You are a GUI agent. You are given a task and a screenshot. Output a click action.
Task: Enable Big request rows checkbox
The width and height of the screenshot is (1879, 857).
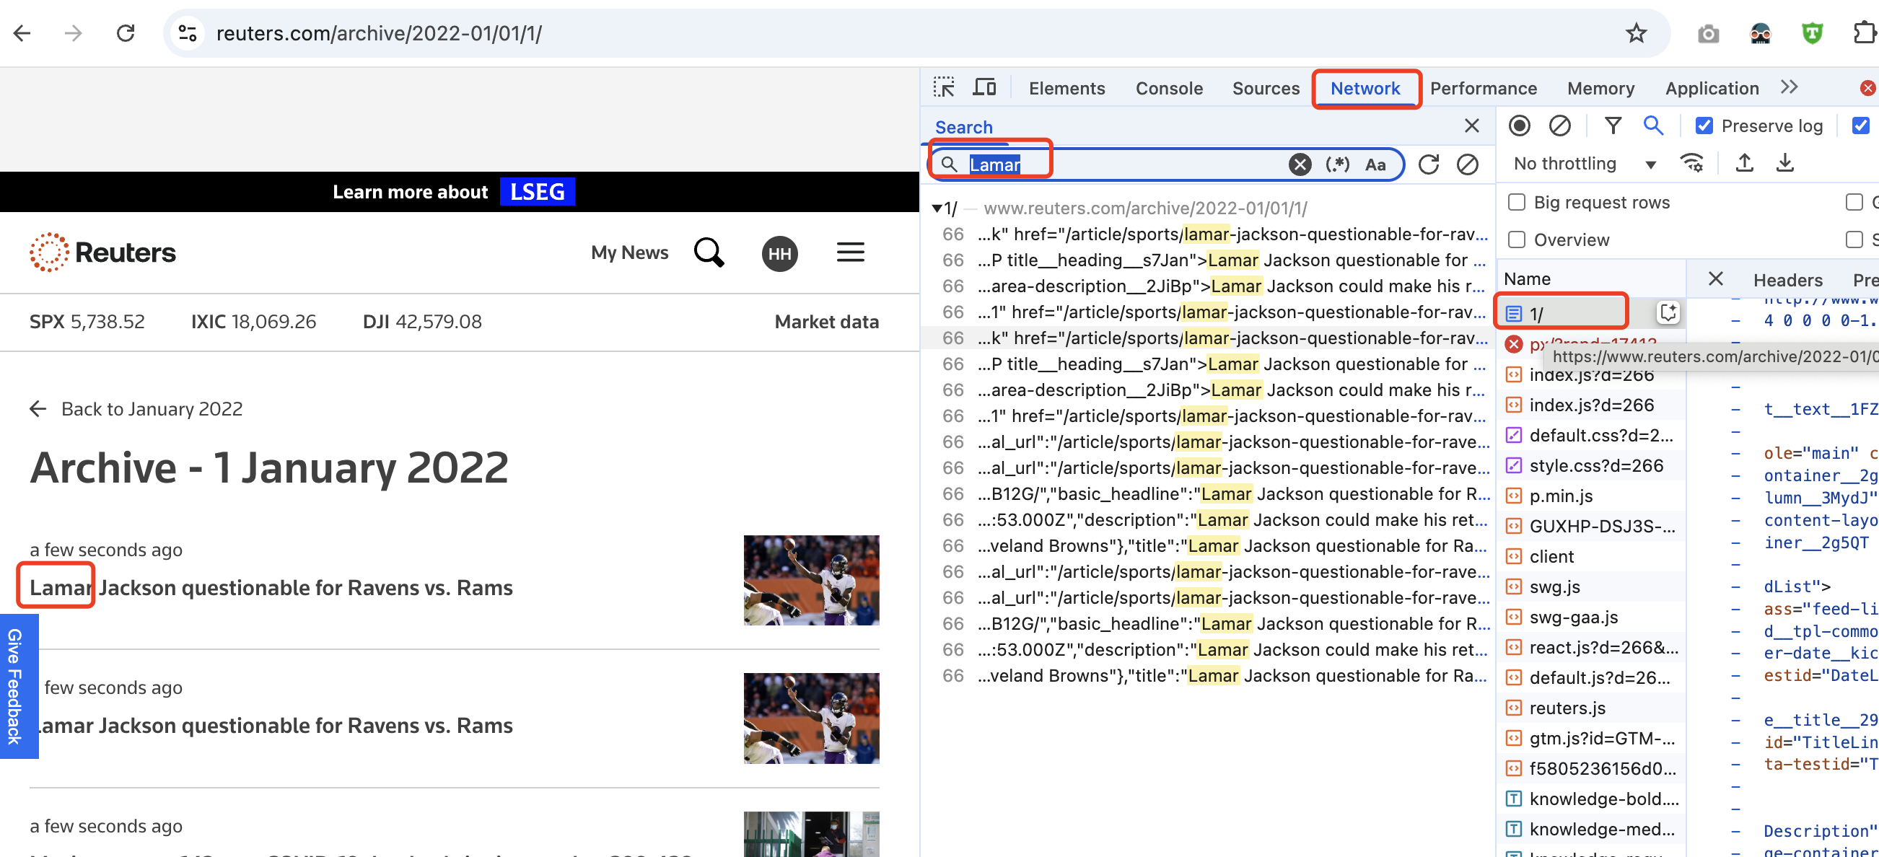tap(1517, 202)
